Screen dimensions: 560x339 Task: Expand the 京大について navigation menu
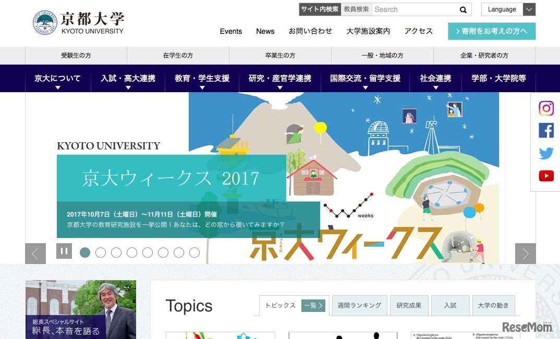pyautogui.click(x=57, y=77)
